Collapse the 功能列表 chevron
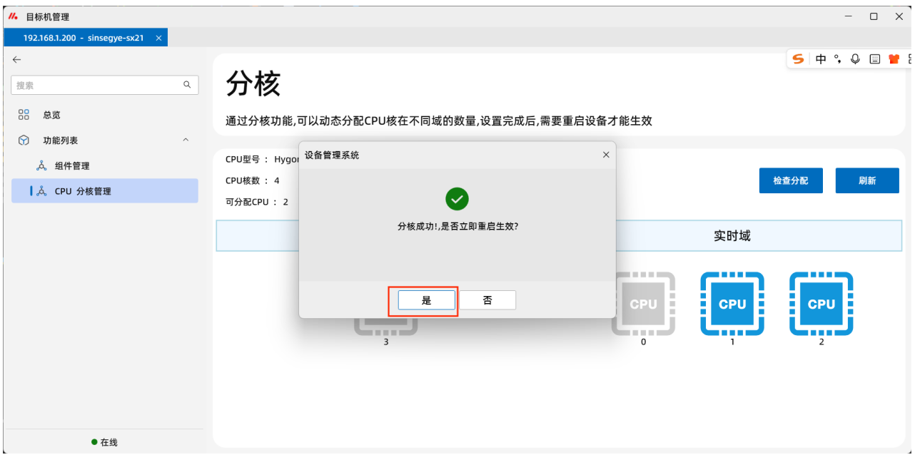This screenshot has width=915, height=455. 186,140
